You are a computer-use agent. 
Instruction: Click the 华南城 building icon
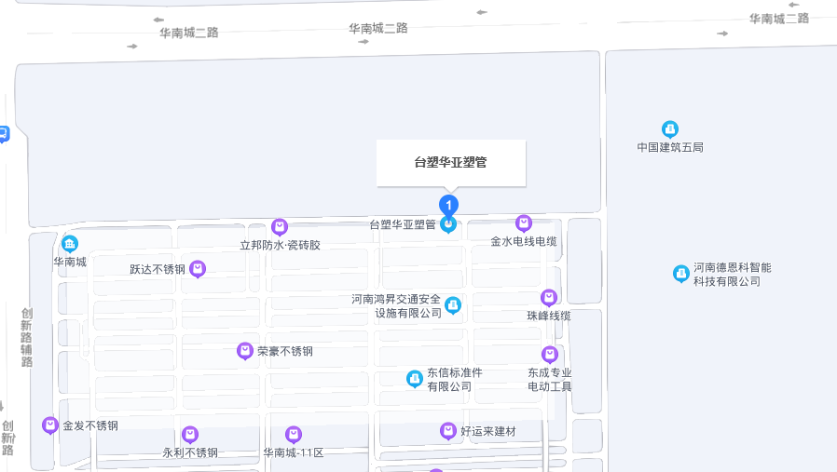(x=69, y=244)
